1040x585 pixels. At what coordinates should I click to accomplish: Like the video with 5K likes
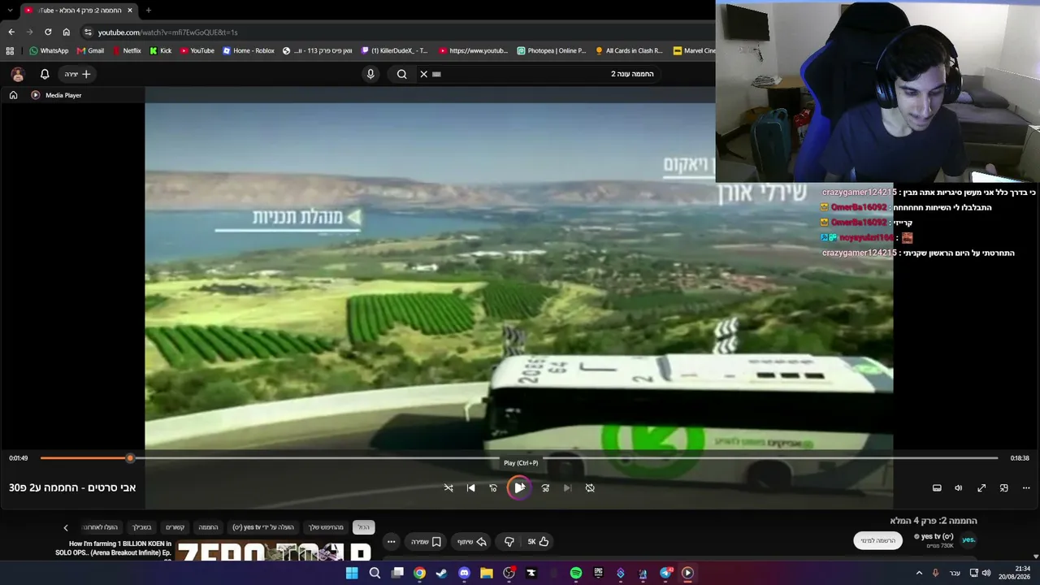(537, 542)
